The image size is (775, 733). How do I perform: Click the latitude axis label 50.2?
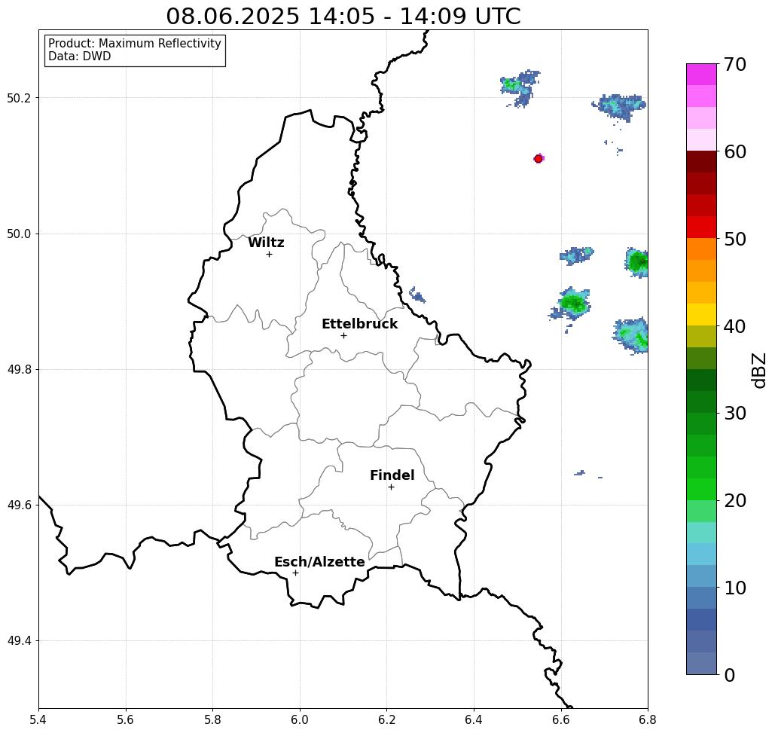pyautogui.click(x=19, y=98)
